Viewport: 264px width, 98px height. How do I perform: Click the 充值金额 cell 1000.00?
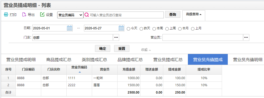tap(129, 78)
